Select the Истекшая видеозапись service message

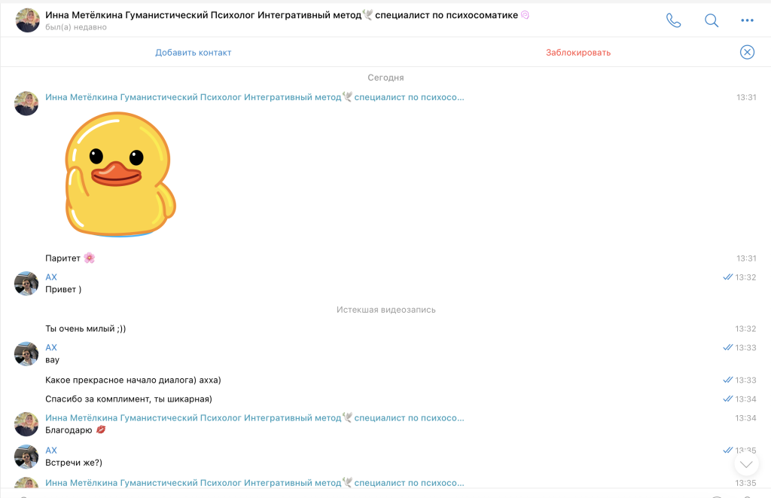(386, 310)
